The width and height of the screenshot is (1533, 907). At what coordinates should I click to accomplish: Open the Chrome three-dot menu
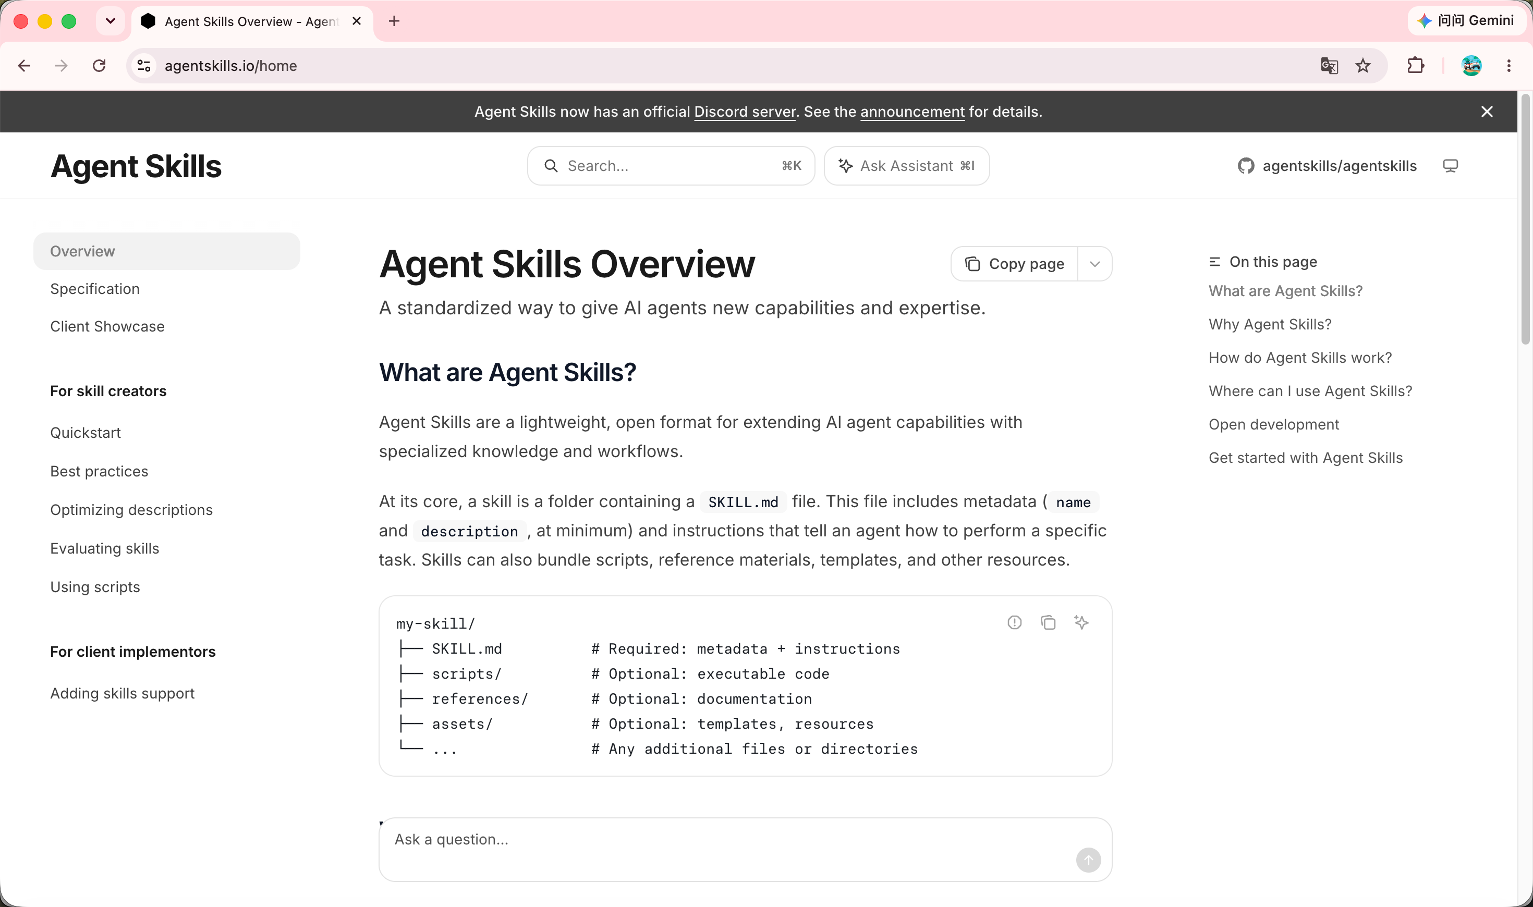click(1508, 65)
